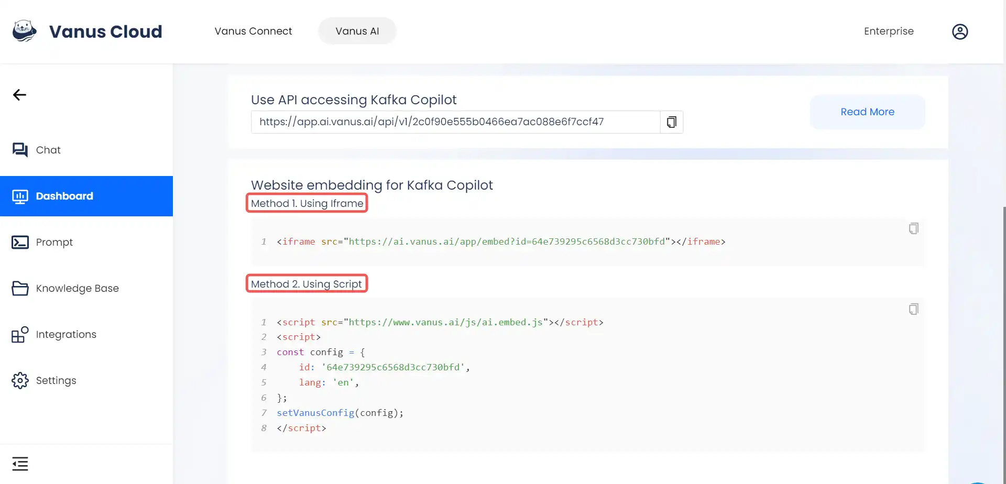Viewport: 1006px width, 484px height.
Task: Click the Vanus Cloud otter logo
Action: pos(25,31)
